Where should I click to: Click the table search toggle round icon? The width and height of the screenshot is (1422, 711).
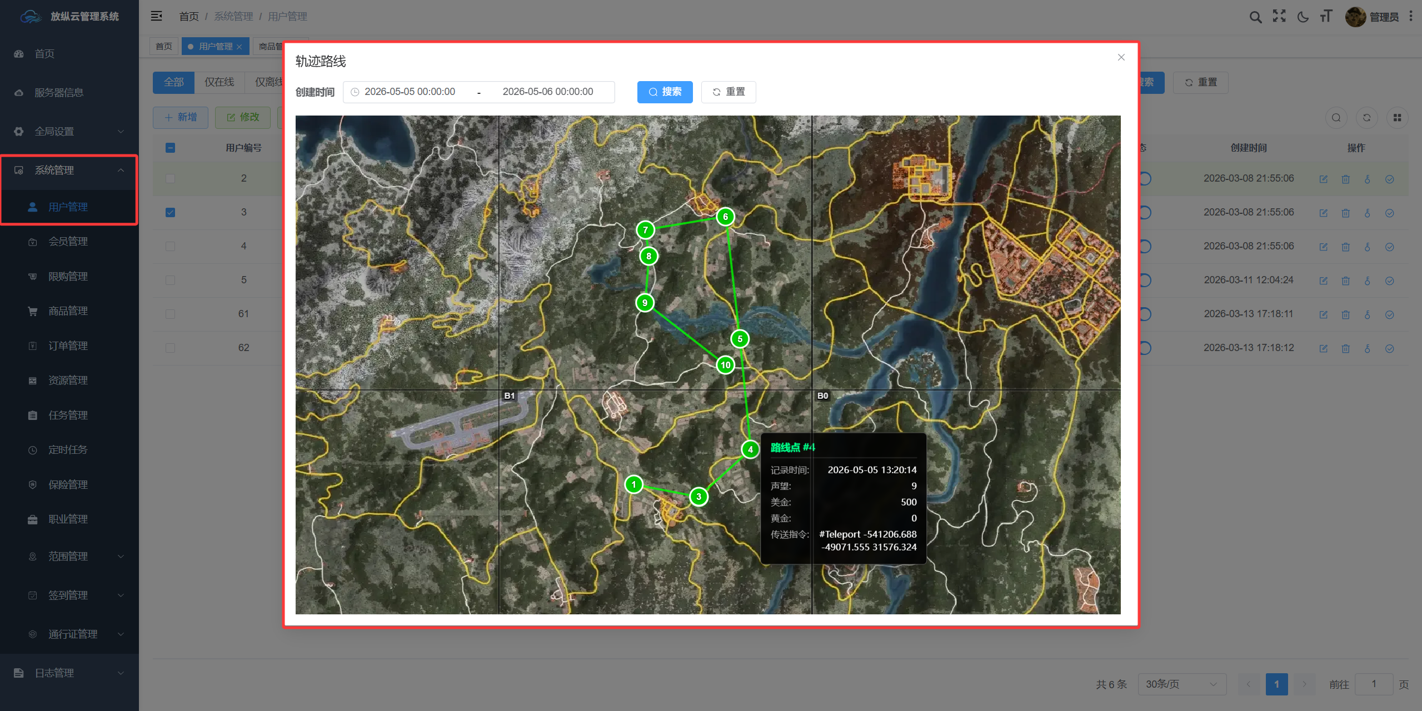1336,118
